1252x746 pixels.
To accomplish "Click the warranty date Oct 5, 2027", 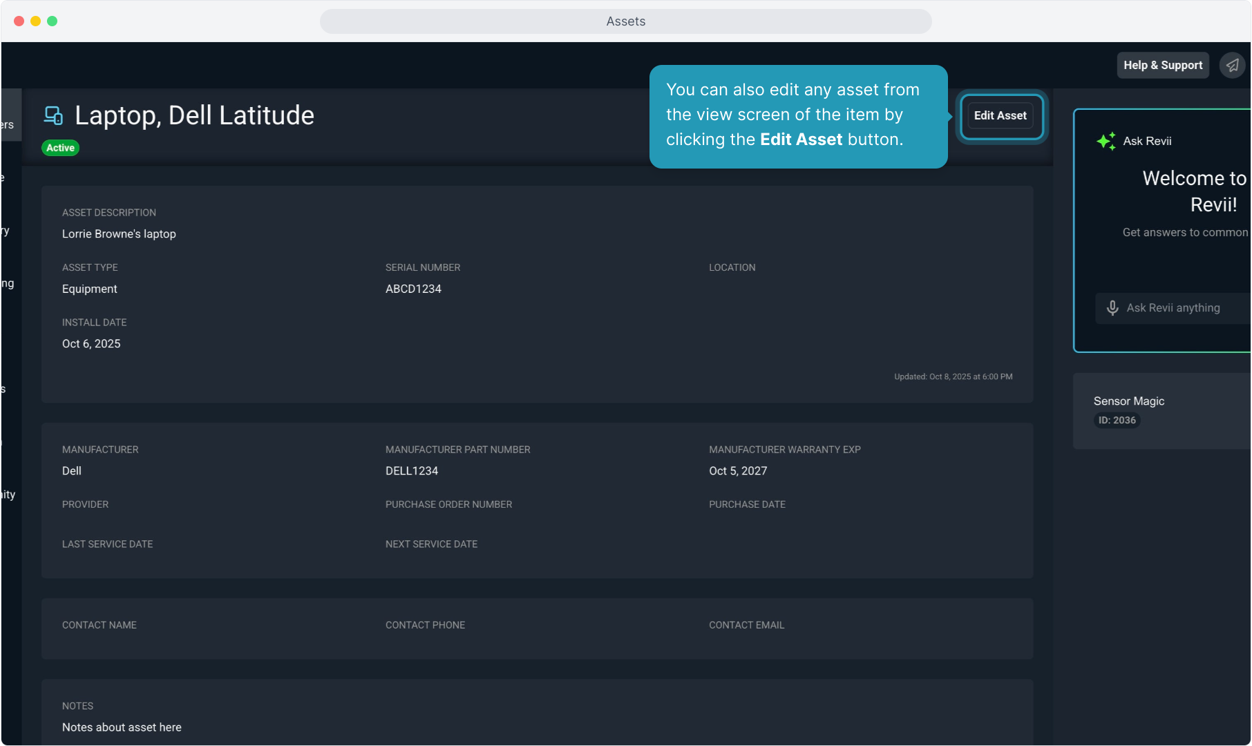I will (x=738, y=471).
